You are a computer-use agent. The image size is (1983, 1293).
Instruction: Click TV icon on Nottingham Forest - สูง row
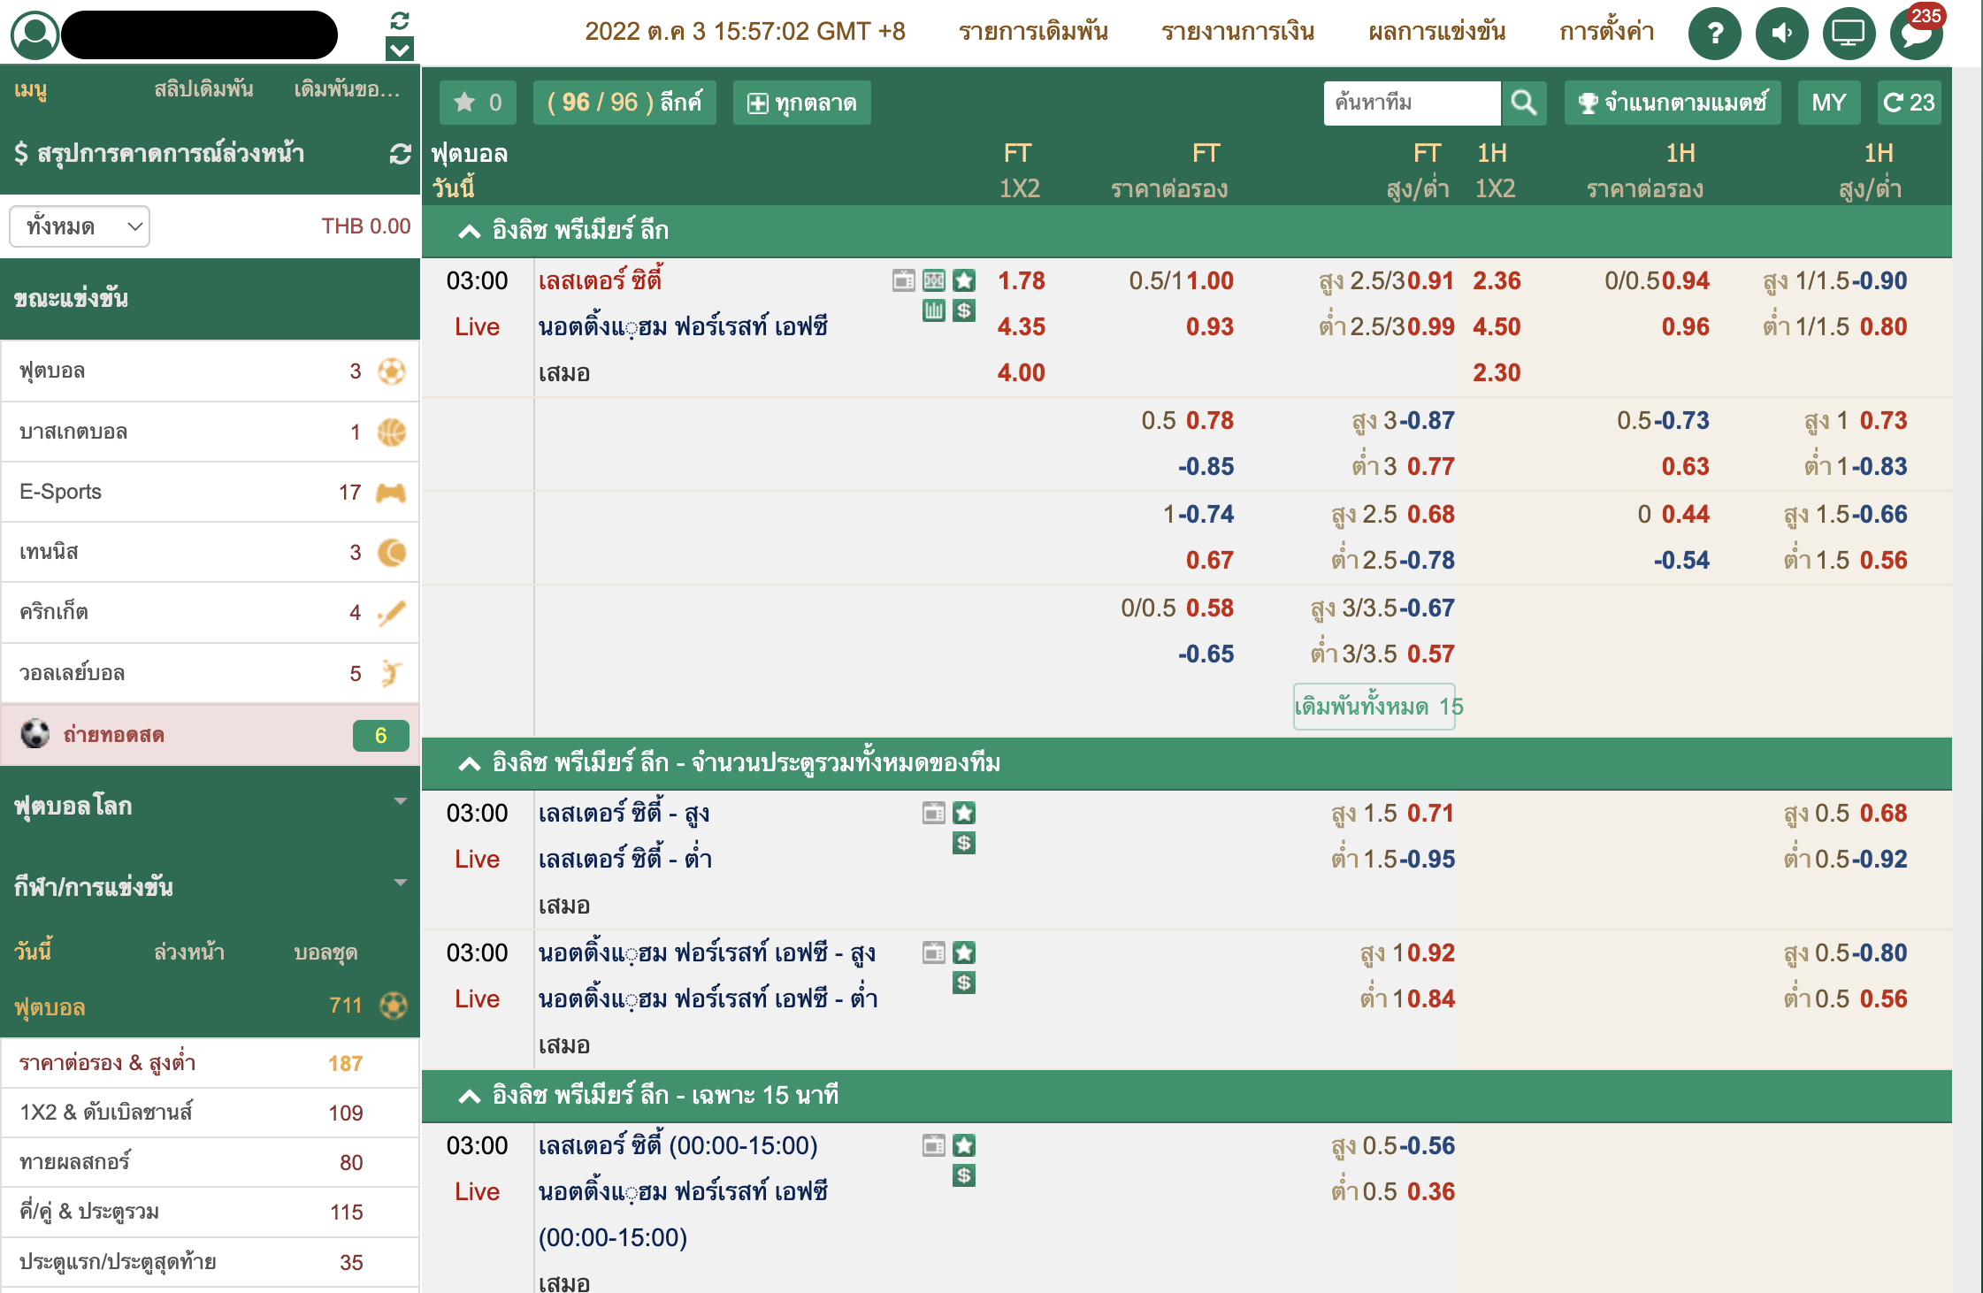click(x=934, y=953)
